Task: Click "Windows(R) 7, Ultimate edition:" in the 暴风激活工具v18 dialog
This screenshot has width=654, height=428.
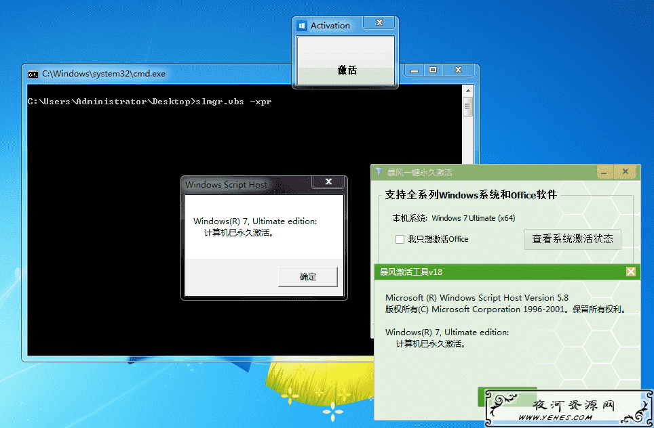Action: tap(447, 333)
